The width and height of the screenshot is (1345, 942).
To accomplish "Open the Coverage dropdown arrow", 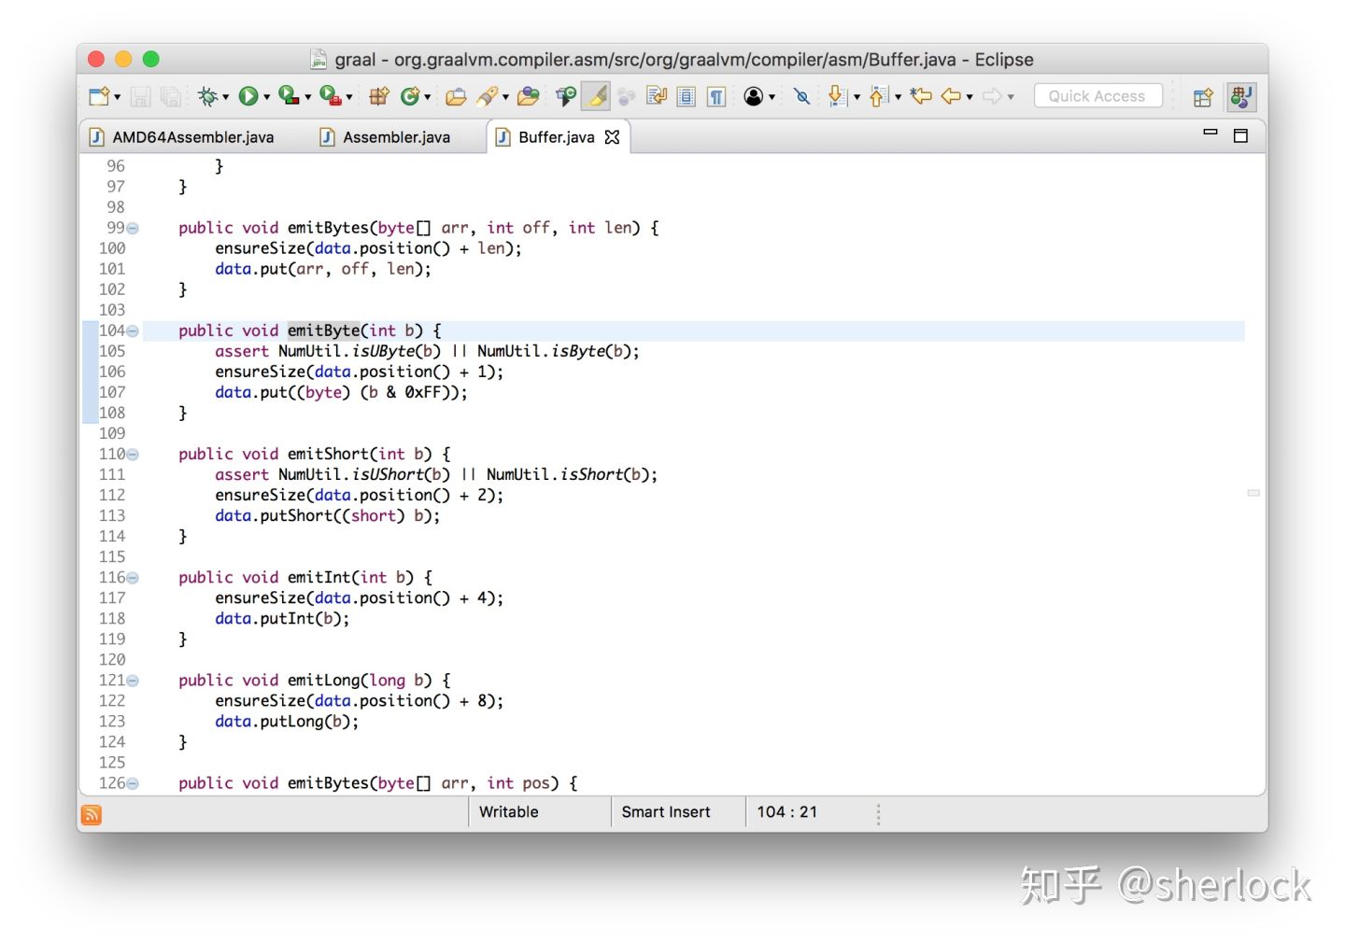I will point(307,97).
